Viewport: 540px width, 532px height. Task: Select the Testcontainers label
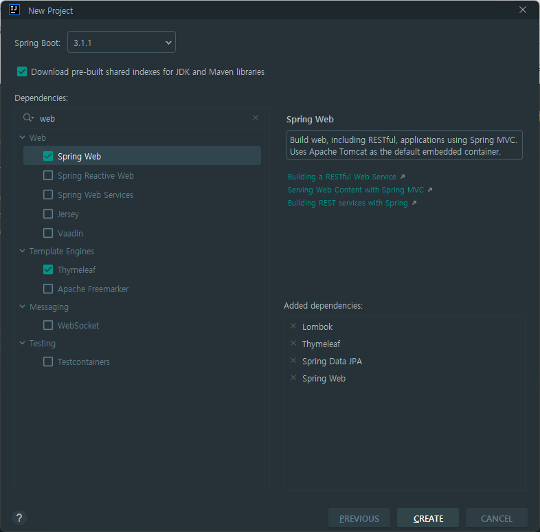84,362
